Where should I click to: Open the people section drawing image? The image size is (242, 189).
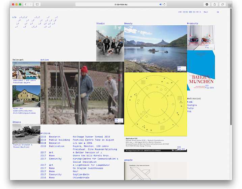(155, 171)
